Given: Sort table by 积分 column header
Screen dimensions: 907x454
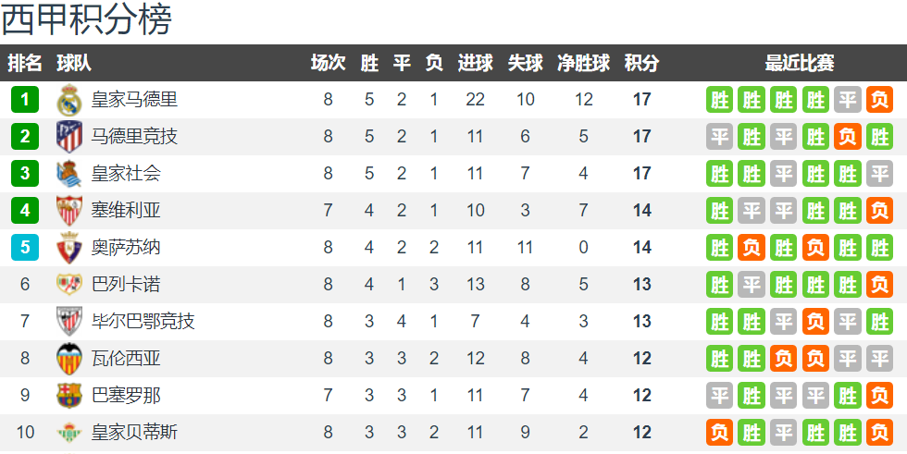Looking at the screenshot, I should 641,63.
